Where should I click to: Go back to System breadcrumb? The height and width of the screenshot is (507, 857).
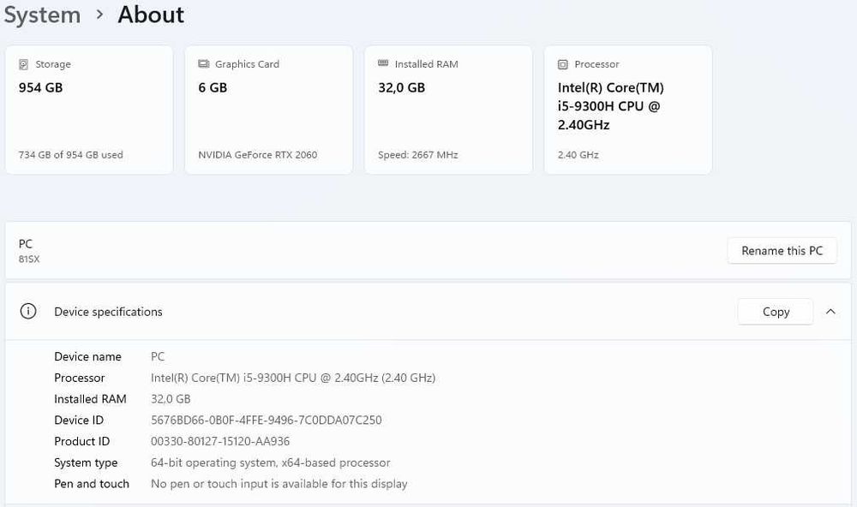[x=42, y=15]
